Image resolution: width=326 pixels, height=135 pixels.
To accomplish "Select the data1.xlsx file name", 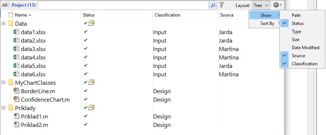I will (33, 32).
